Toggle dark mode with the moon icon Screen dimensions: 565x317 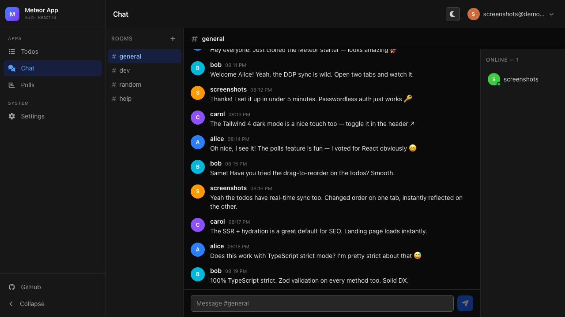click(452, 14)
